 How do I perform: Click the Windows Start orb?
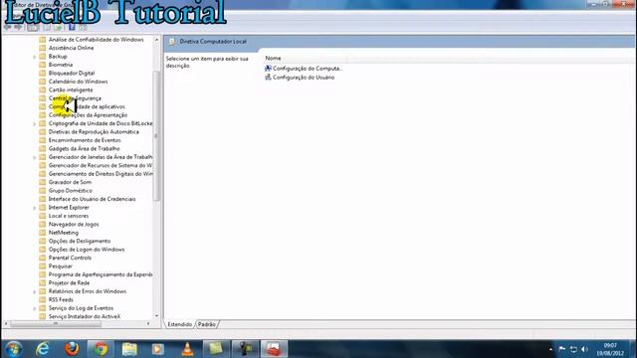click(13, 349)
